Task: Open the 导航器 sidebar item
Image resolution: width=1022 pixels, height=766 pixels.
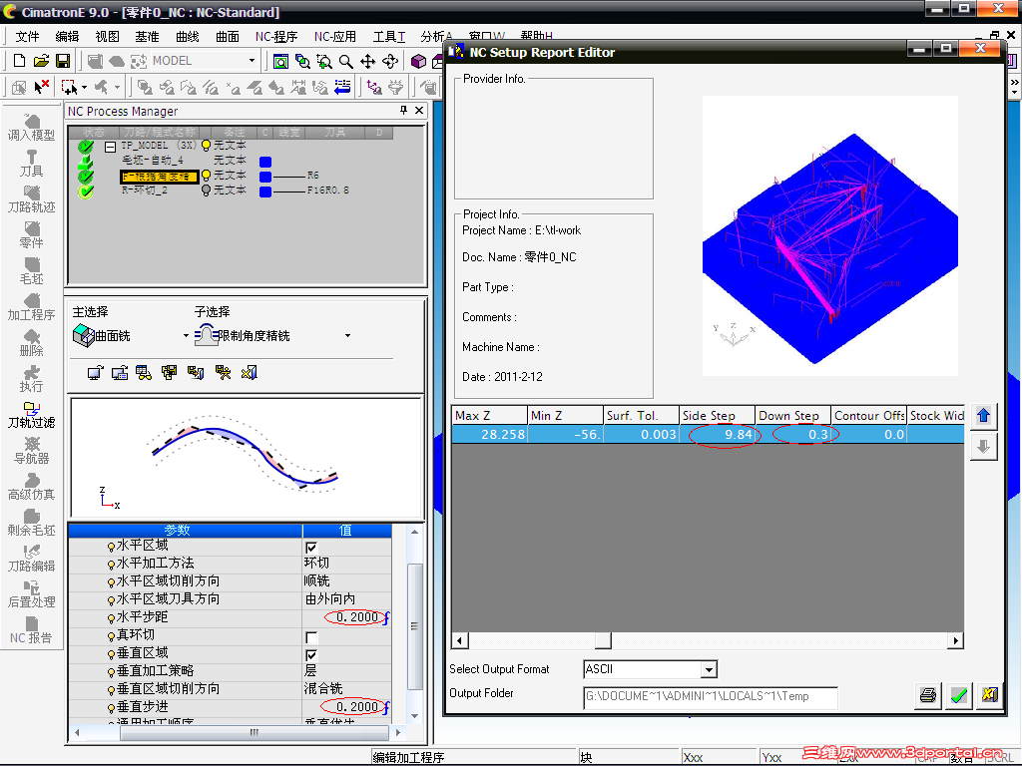Action: coord(31,451)
